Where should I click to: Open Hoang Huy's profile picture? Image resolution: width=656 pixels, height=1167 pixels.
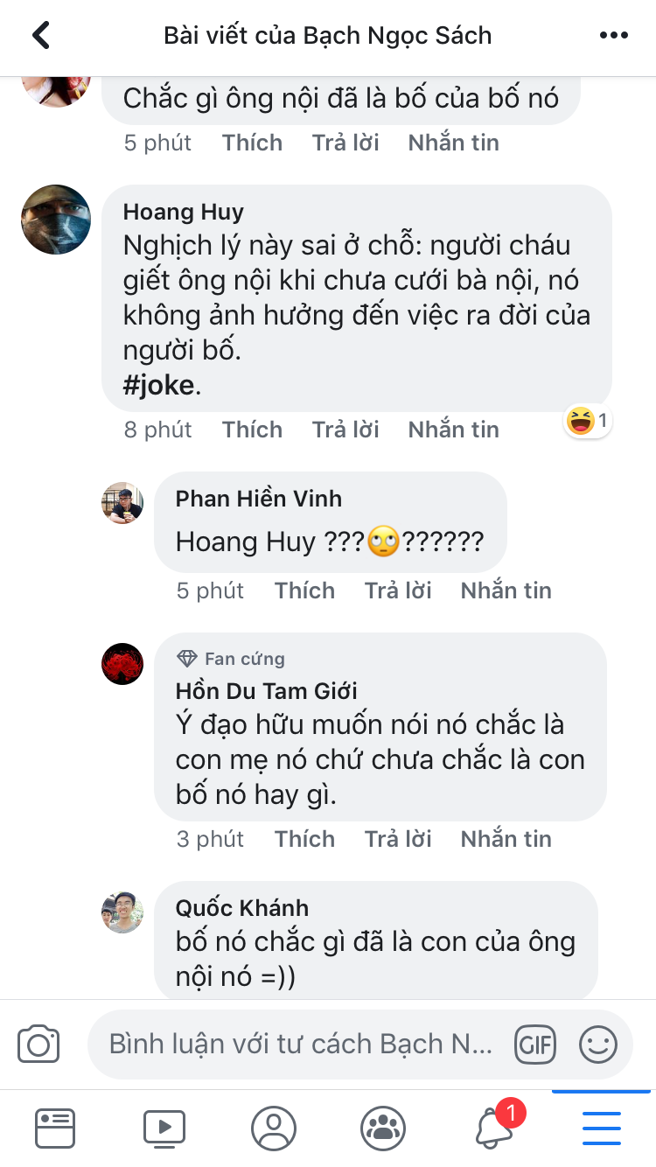(x=56, y=220)
